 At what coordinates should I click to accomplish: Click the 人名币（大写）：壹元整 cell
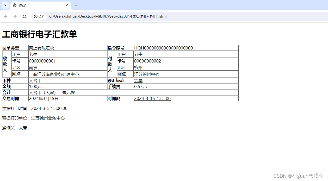pyautogui.click(x=133, y=92)
